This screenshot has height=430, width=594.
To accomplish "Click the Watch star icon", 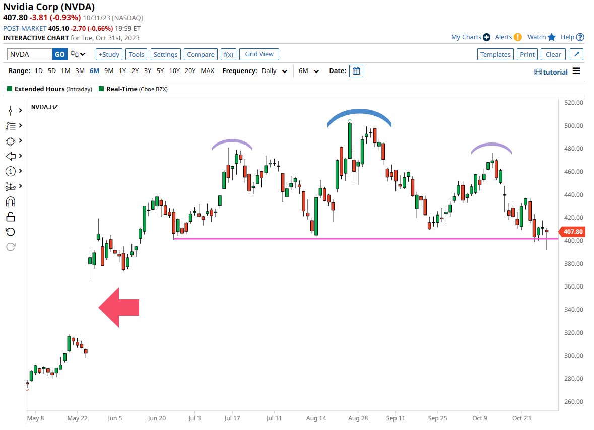I will point(552,37).
